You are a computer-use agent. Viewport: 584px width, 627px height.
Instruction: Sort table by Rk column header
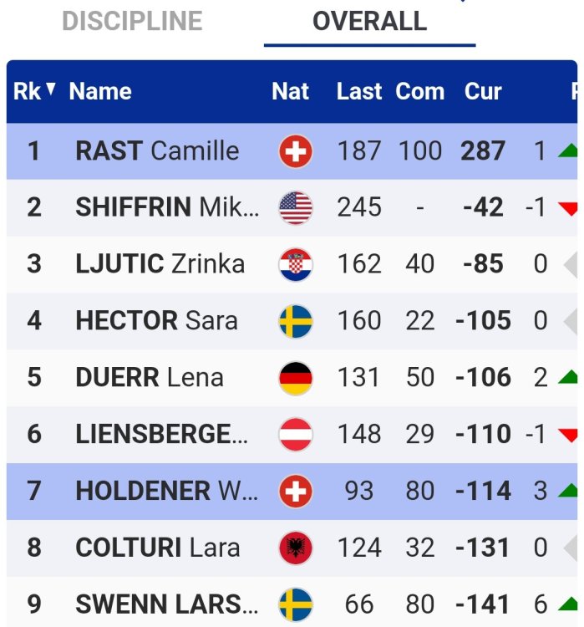click(28, 91)
